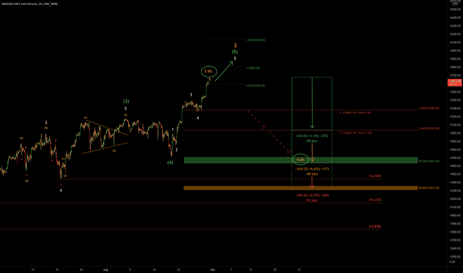Select the 14.60%(15280.50) retracement label
The image size is (463, 273).
tap(429, 108)
